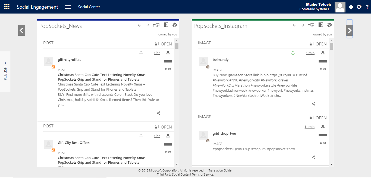Open the Translation Guide link
Viewport: 371px width, 178px height.
point(220,170)
